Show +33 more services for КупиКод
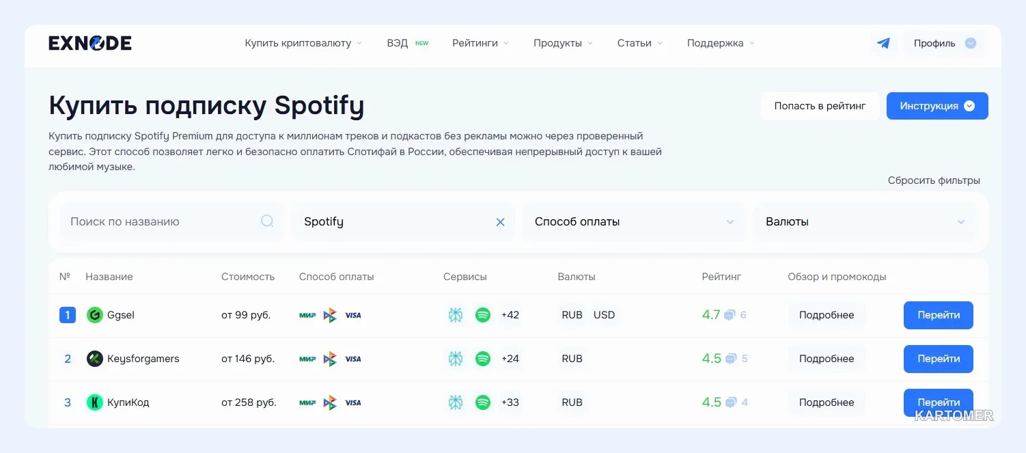The width and height of the screenshot is (1026, 453). coord(510,402)
